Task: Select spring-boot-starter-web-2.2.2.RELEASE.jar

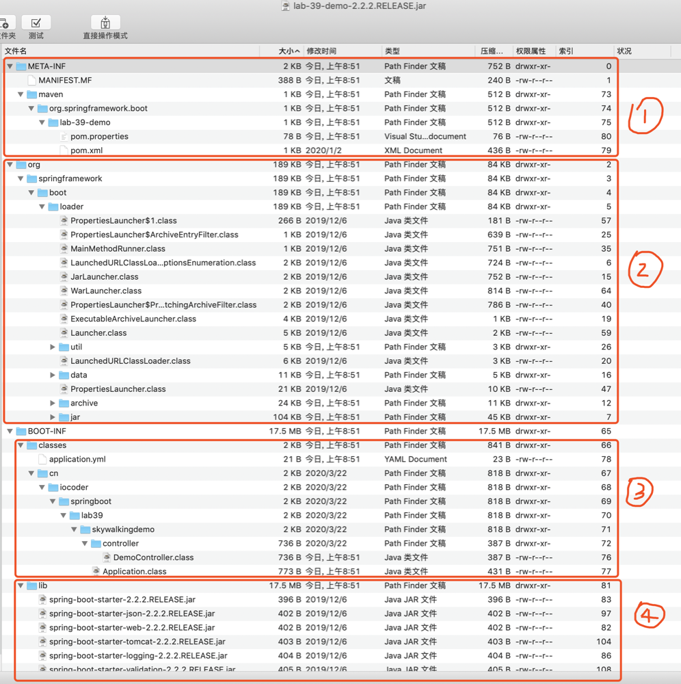Action: (131, 628)
